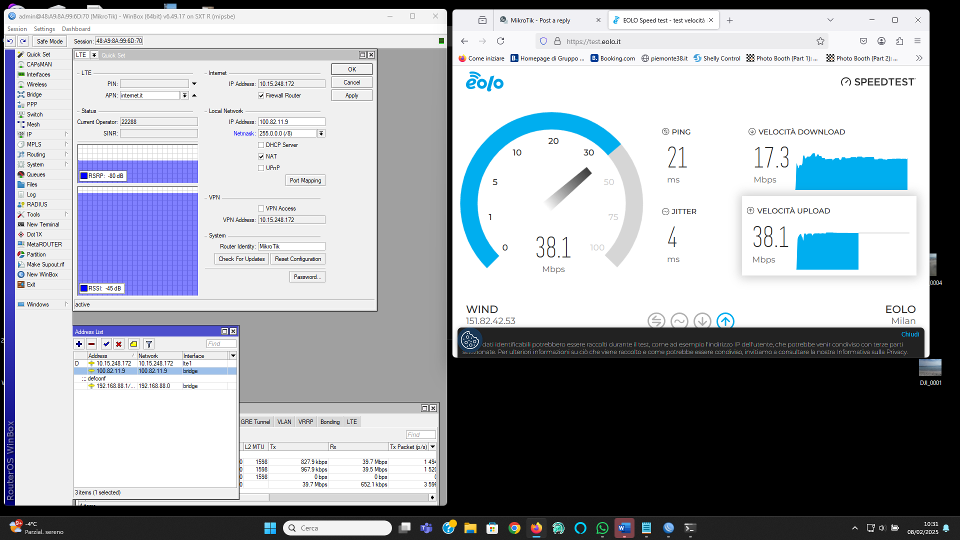Open File Explorer from taskbar
This screenshot has height=540, width=960.
coord(470,528)
